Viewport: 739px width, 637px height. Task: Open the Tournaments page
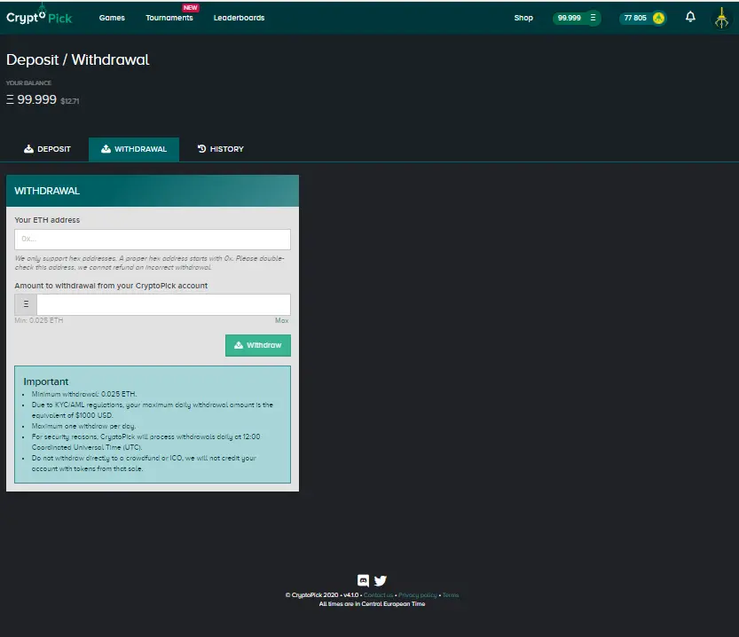(x=169, y=18)
